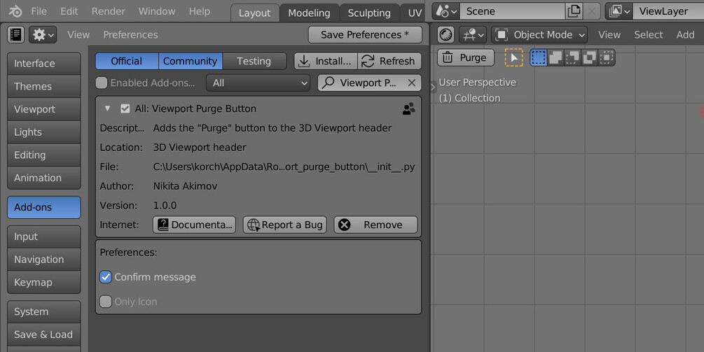
Task: Click the 3D Viewport editor type icon
Action: 446,34
